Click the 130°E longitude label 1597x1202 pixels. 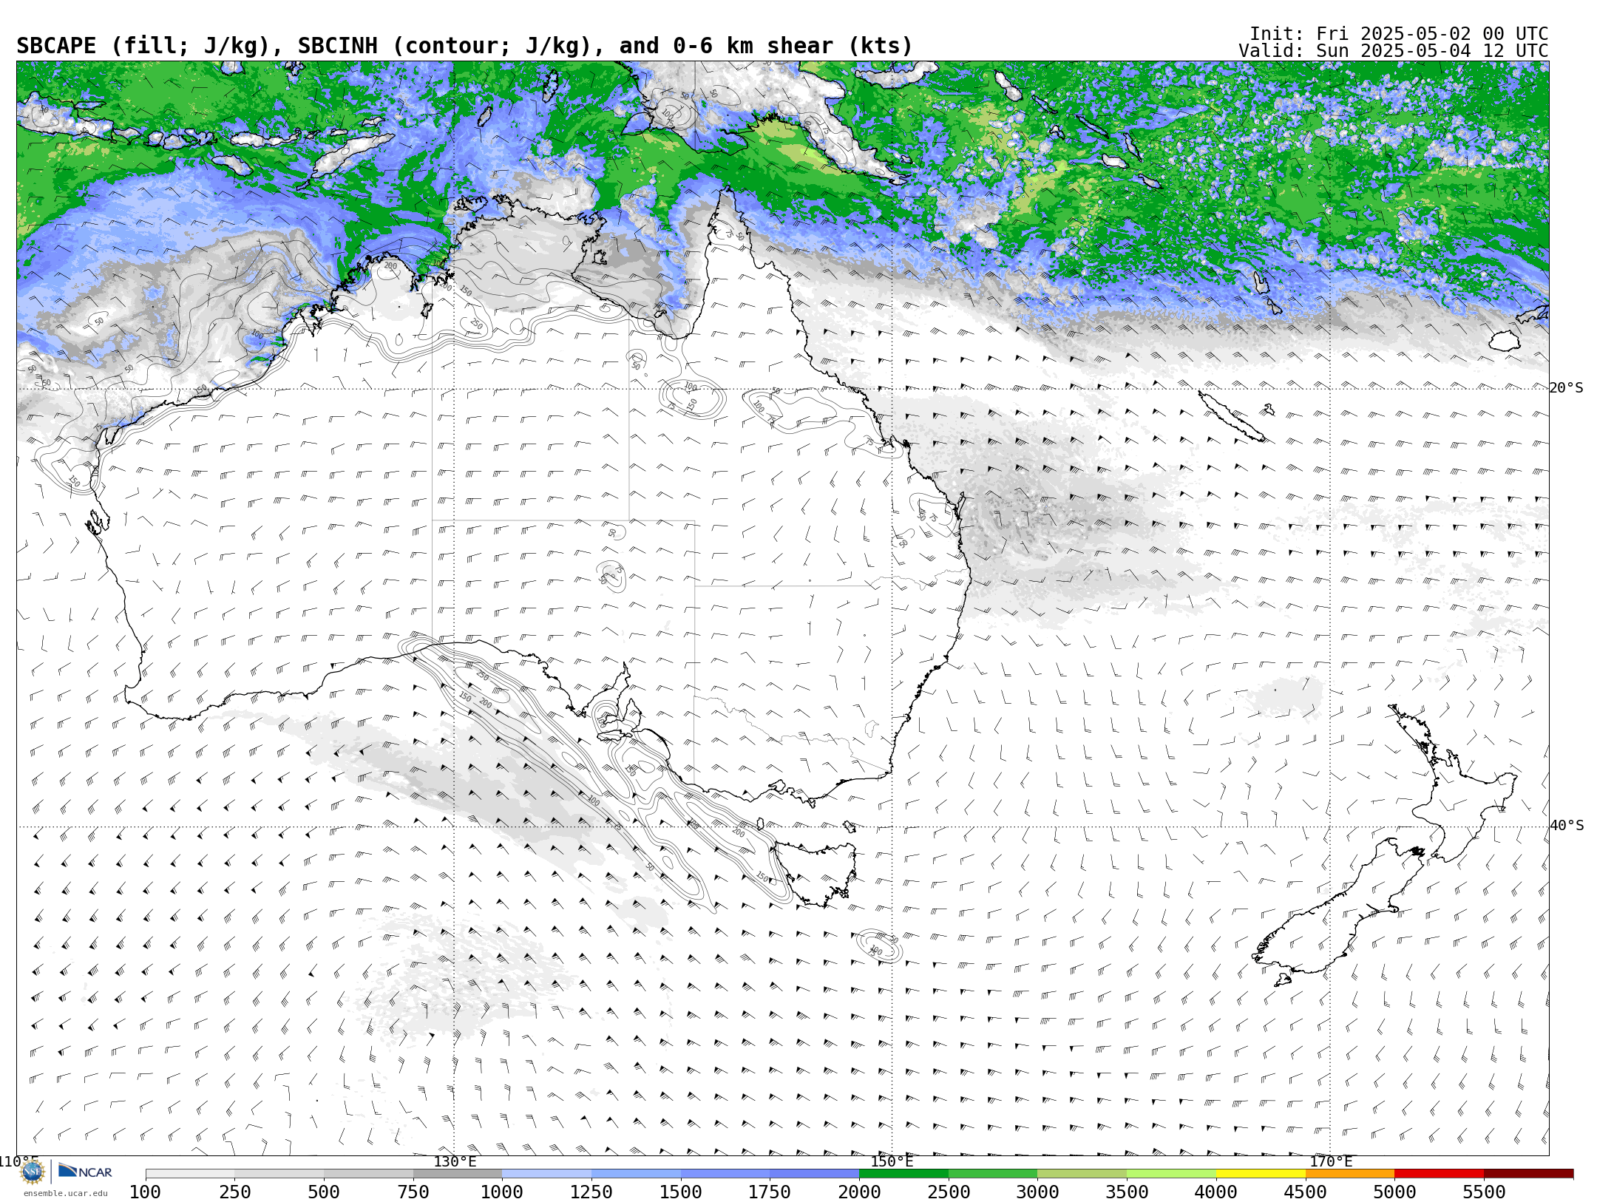click(x=455, y=1161)
